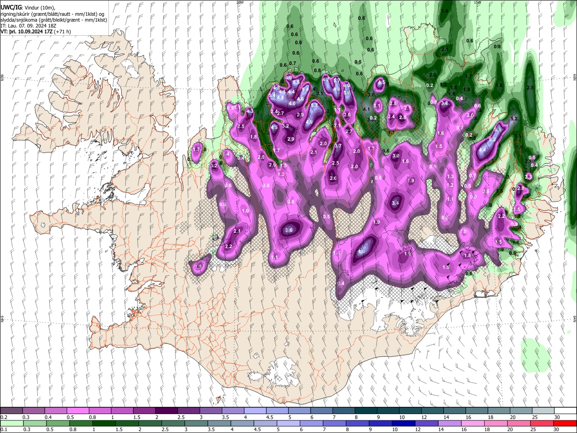The image size is (577, 433).
Task: Click the '15W' longitude label at top edge
Action: coord(477,2)
